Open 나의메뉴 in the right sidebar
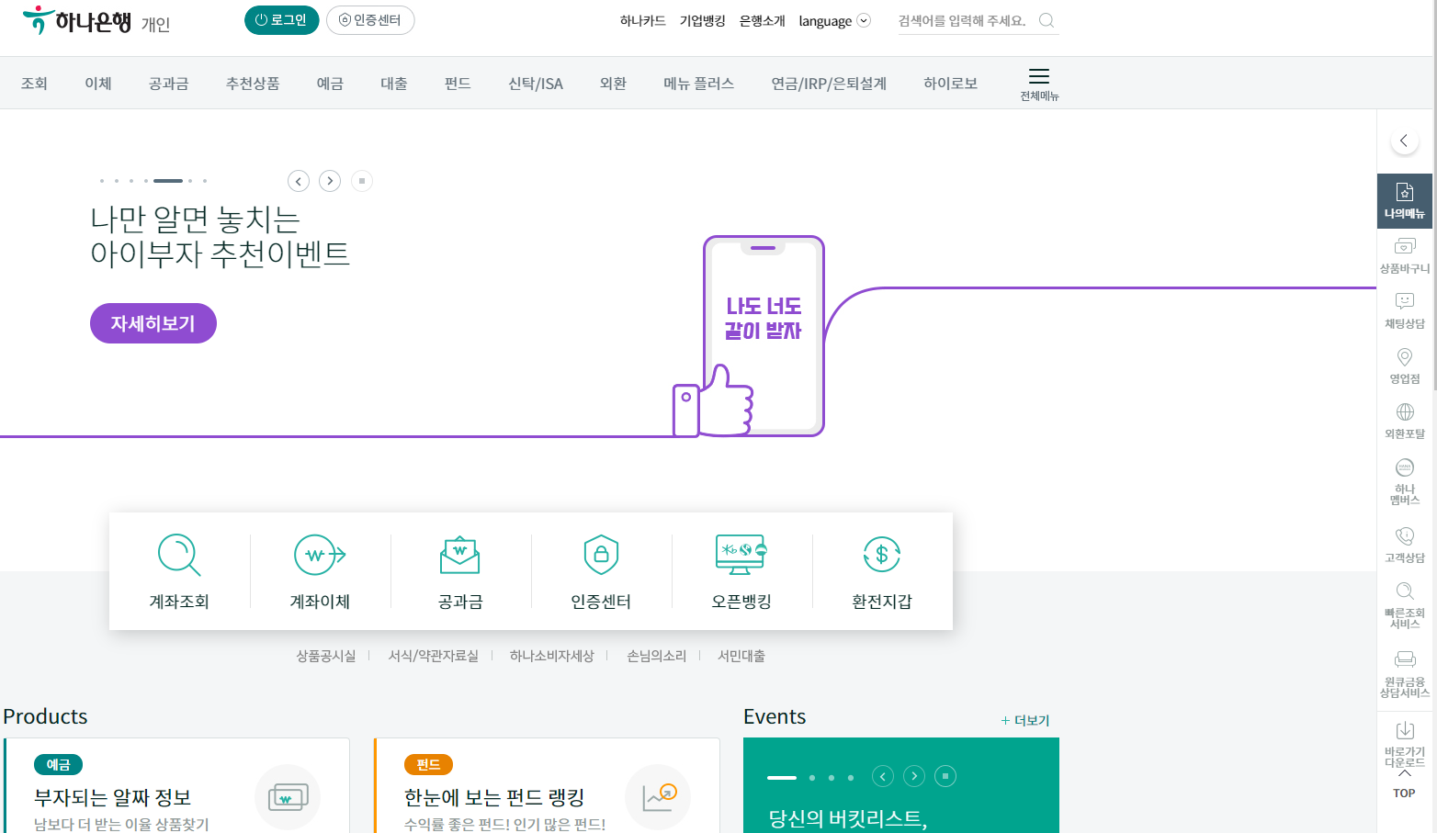1437x833 pixels. click(x=1405, y=201)
